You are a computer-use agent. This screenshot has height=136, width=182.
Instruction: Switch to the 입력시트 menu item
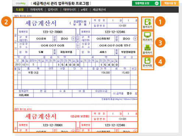coord(53,10)
